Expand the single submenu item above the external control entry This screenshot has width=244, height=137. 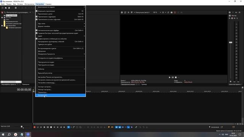click(x=60, y=69)
